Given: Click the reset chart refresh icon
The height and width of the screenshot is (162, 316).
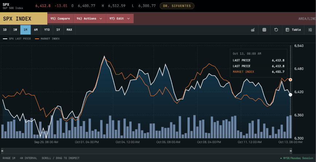Looking at the screenshot, I should [x=276, y=30].
